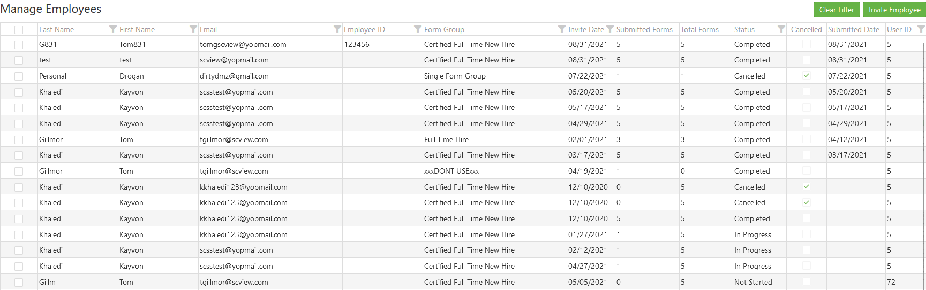Click submitted date 04/12/2021
This screenshot has height=290, width=926.
847,139
